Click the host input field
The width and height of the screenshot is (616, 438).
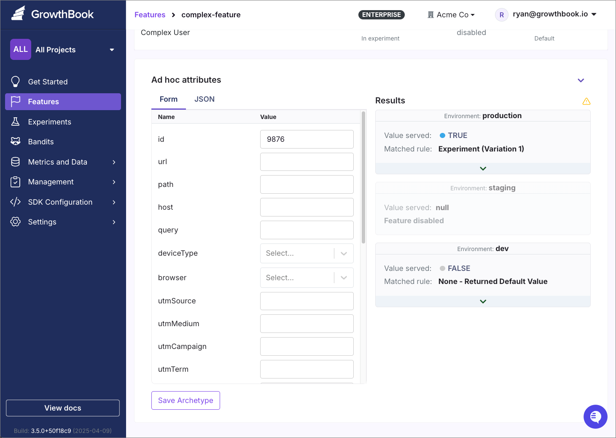(307, 207)
